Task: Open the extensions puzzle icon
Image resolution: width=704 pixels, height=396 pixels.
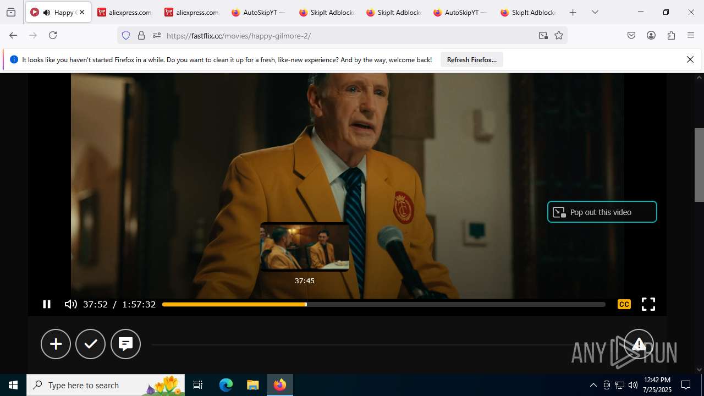Action: click(671, 35)
